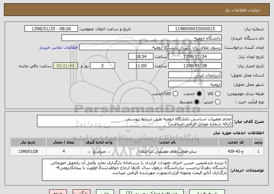Click the validity time 11:00 field

click(x=141, y=66)
